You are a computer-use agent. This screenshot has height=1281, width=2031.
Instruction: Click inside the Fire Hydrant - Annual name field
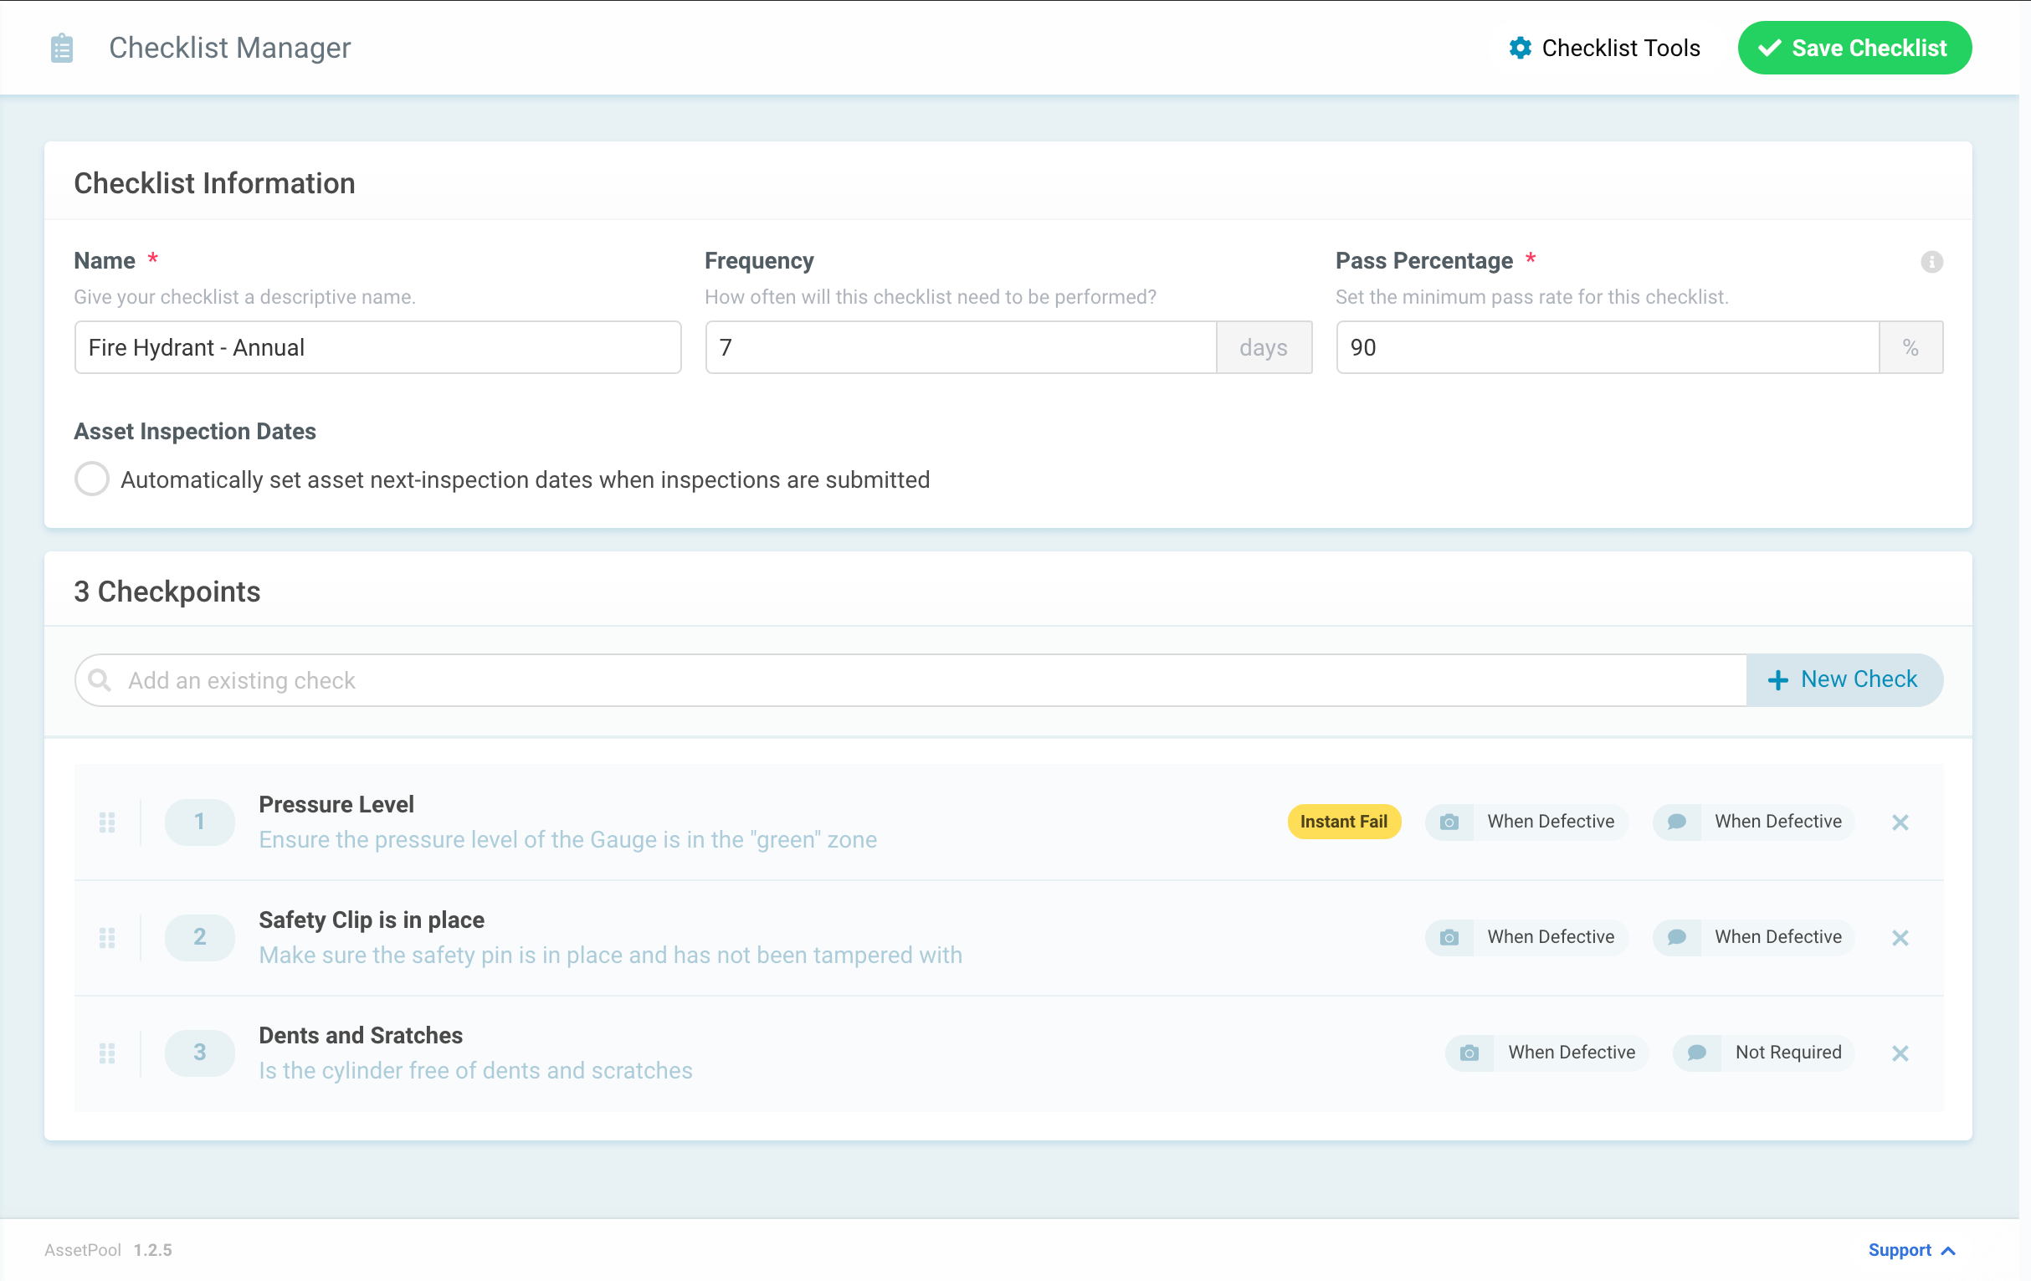click(x=377, y=346)
